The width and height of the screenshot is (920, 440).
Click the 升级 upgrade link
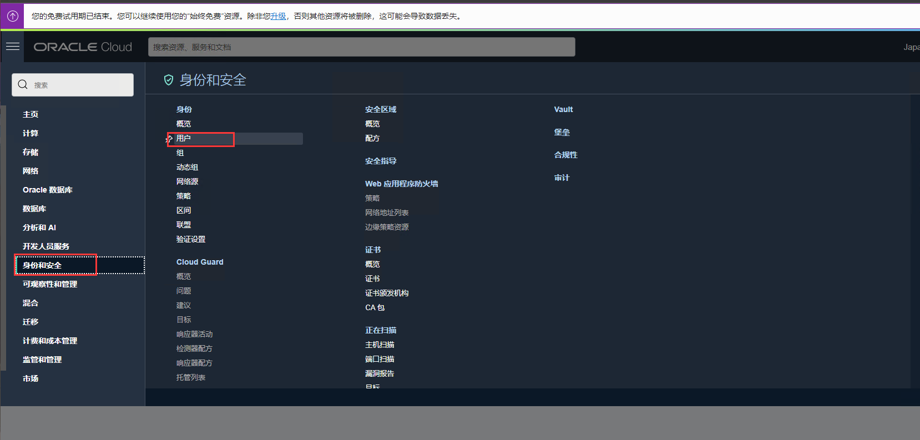point(278,16)
